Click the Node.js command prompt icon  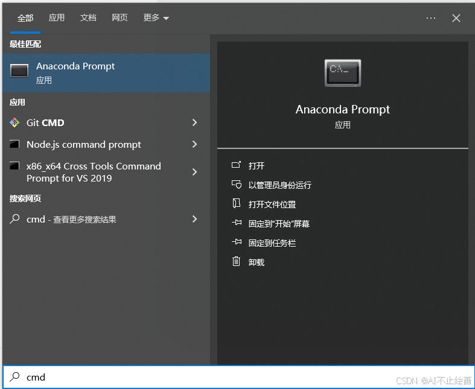[x=14, y=144]
